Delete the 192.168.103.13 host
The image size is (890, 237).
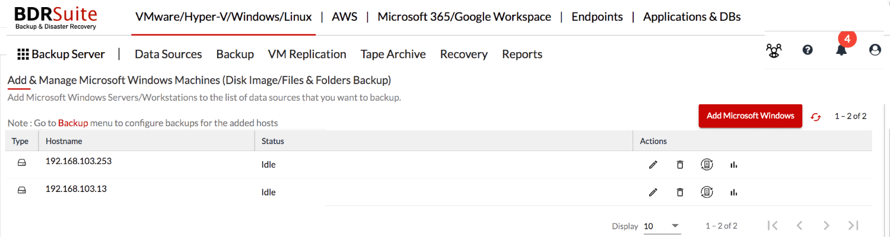point(680,192)
